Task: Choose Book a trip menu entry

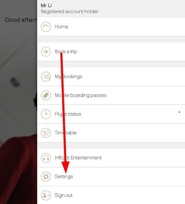Action: (x=66, y=52)
